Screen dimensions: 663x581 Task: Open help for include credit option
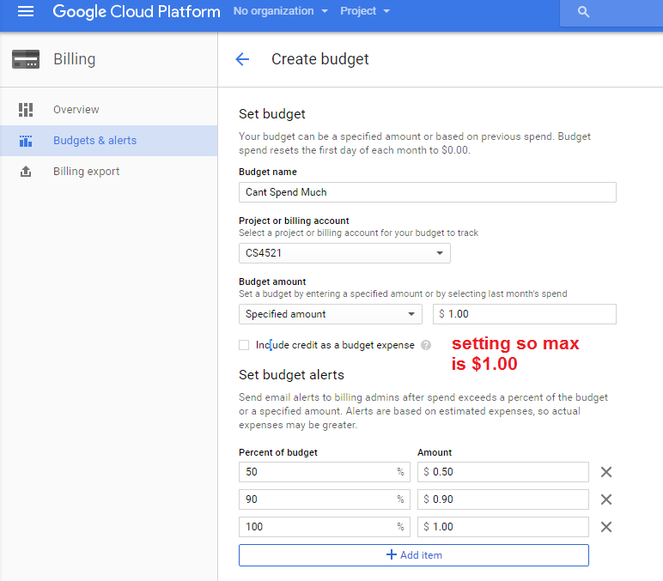[426, 345]
